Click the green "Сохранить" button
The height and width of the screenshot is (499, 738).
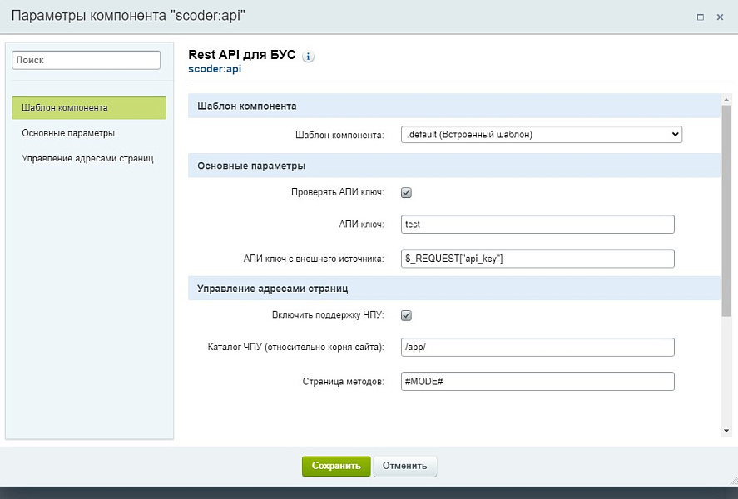coord(335,467)
